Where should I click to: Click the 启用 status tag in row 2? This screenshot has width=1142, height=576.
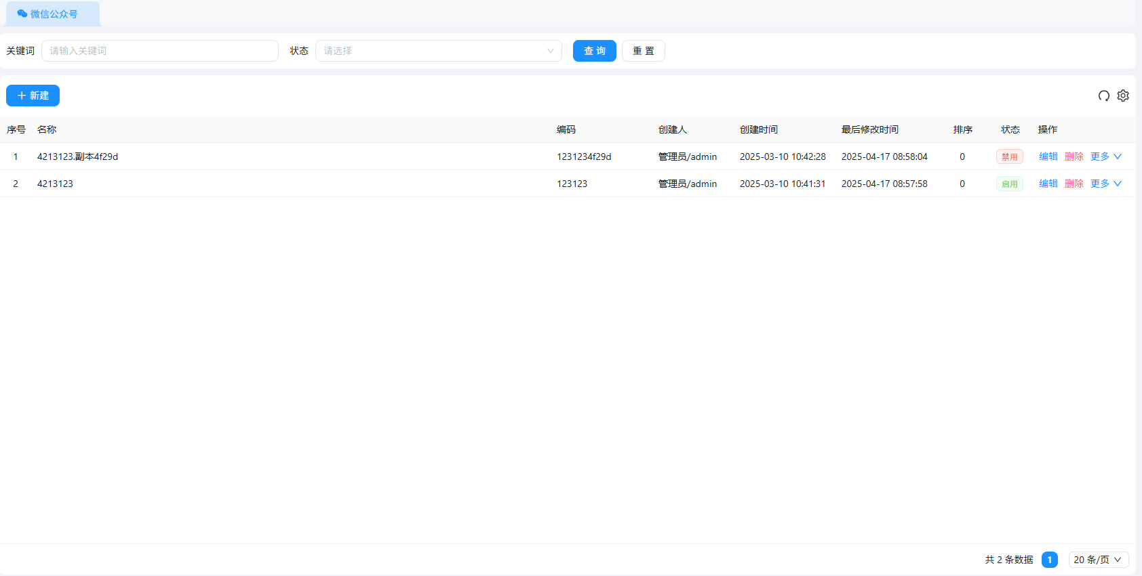1009,184
